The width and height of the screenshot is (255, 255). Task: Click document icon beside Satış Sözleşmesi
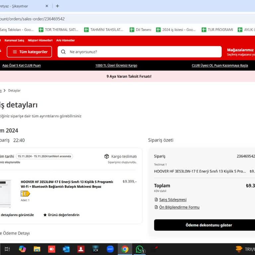pyautogui.click(x=156, y=200)
